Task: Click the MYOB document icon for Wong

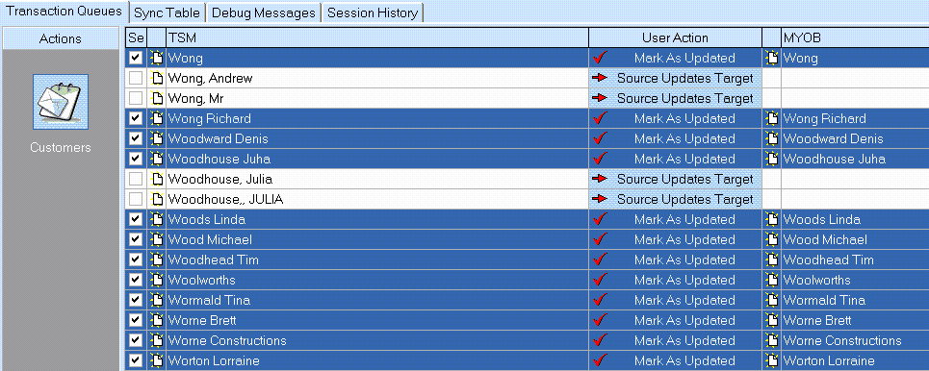Action: (772, 58)
